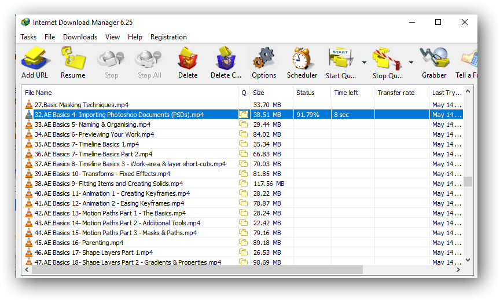Viewport: 500px width, 300px height.
Task: Click queue folder icon for 33.AE Basics 5 row
Action: pos(244,124)
